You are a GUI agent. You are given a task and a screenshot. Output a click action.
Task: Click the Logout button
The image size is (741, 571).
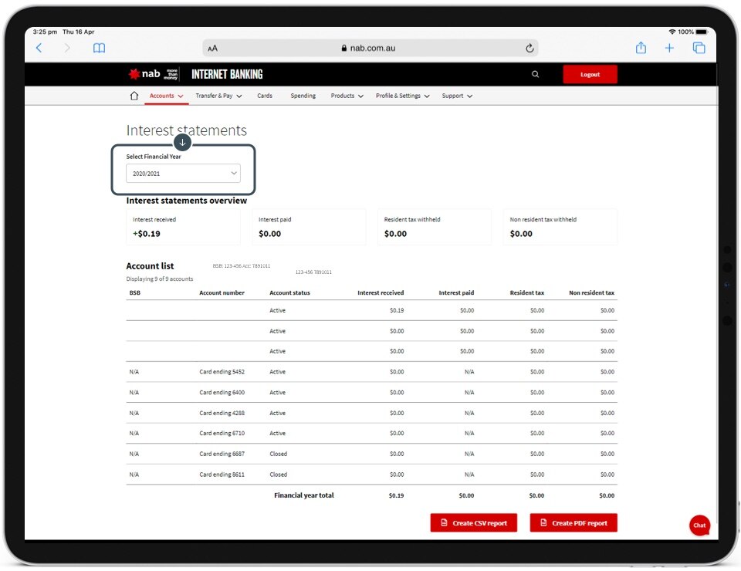(590, 75)
